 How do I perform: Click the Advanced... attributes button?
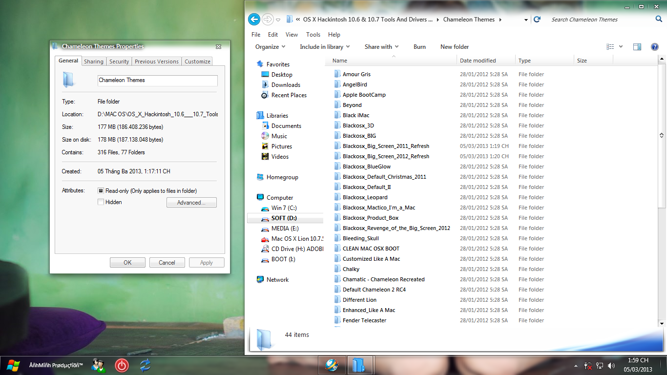click(x=191, y=203)
